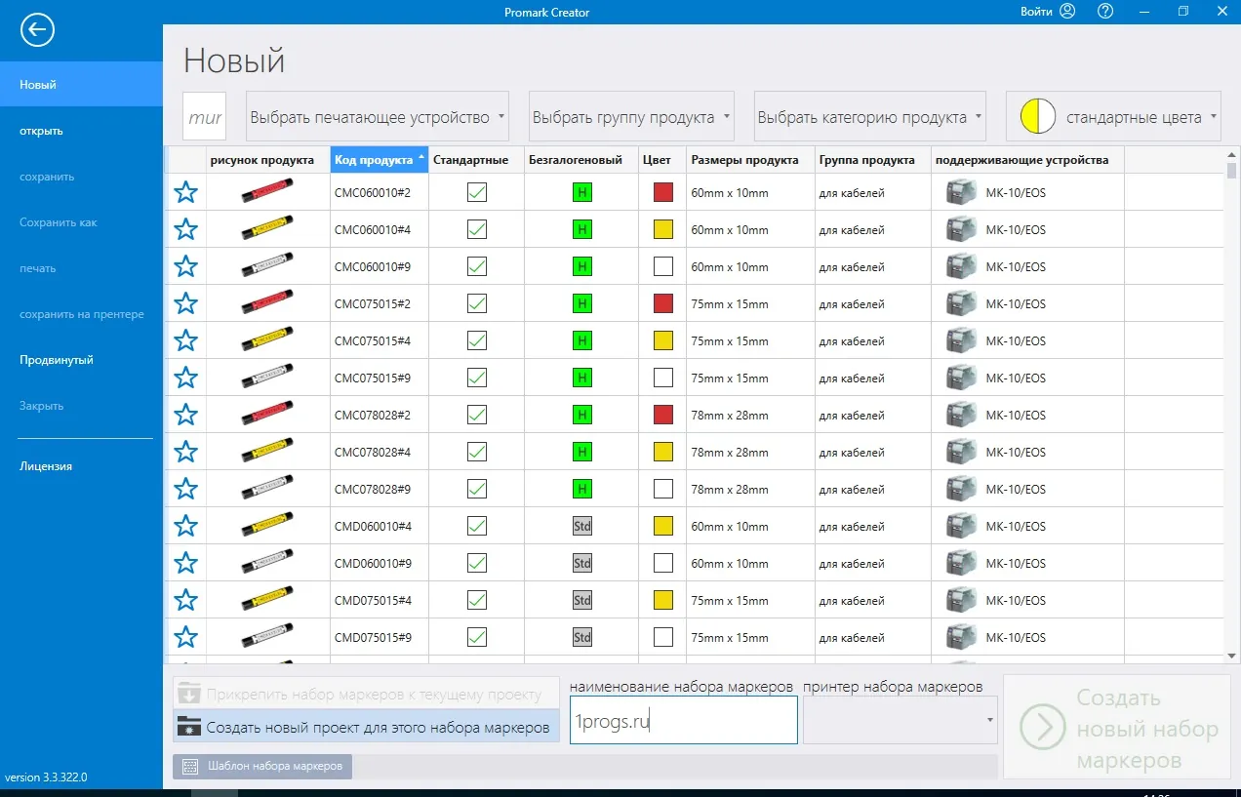This screenshot has width=1241, height=797.
Task: Favorite the CMC075015#4 product
Action: (185, 340)
